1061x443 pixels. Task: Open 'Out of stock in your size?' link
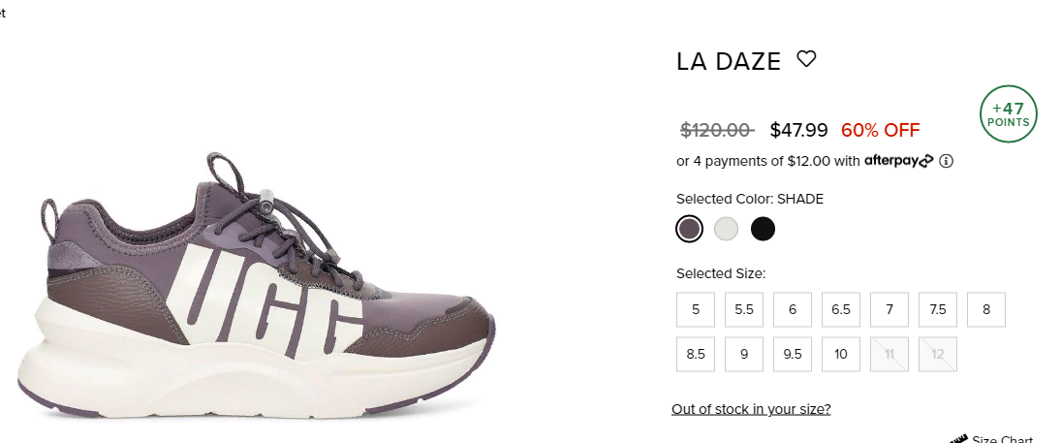751,409
